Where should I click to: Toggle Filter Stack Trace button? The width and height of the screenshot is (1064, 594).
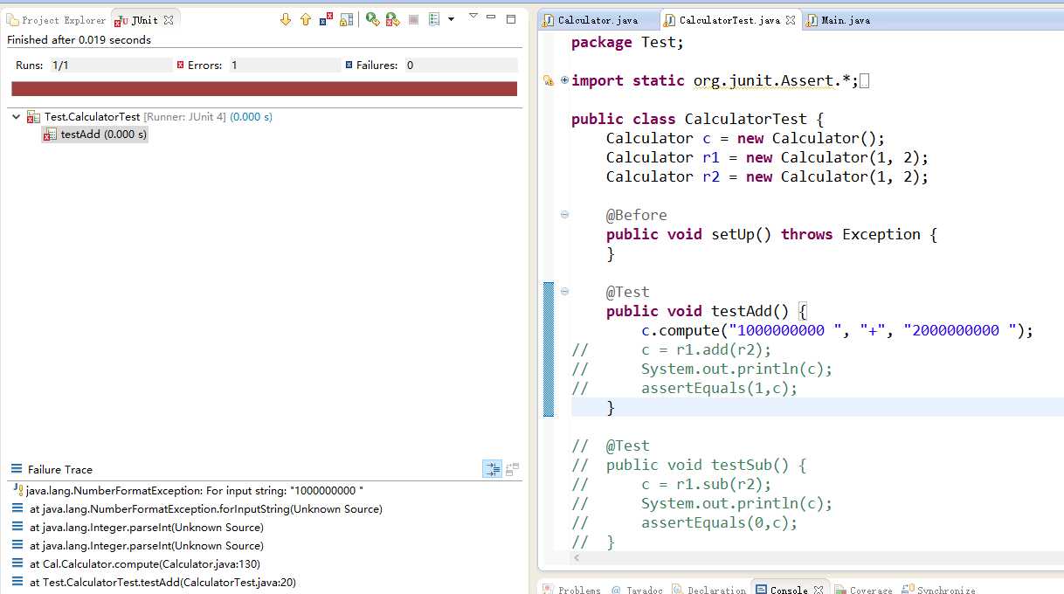pos(493,469)
